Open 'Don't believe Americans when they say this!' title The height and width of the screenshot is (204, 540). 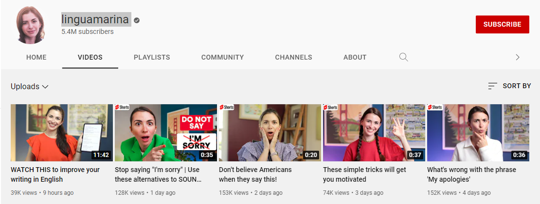255,174
